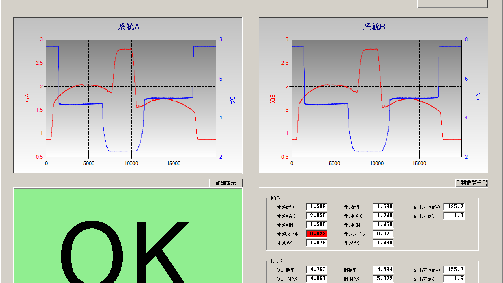
Task: Click the 系統A chart plot area
Action: [130, 98]
